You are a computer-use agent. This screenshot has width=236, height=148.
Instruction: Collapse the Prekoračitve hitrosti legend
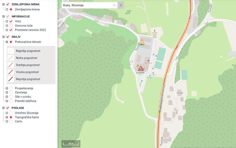7,42
